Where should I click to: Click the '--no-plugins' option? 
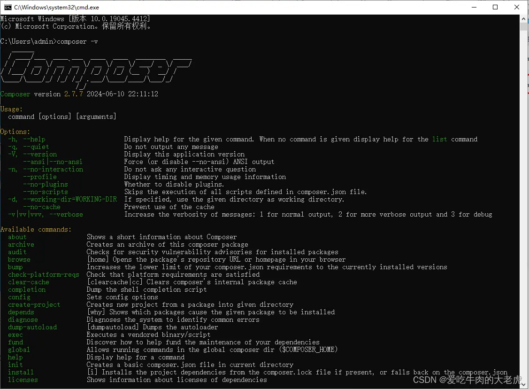(x=46, y=184)
